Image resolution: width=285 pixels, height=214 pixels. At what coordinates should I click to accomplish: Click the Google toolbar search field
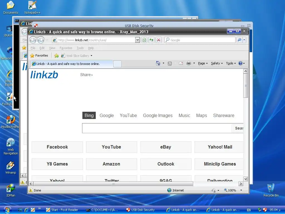(x=200, y=40)
